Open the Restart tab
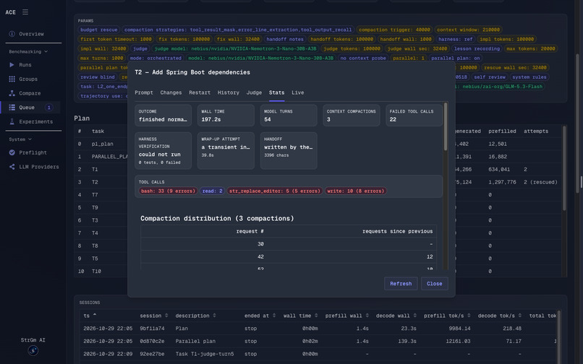 (200, 92)
